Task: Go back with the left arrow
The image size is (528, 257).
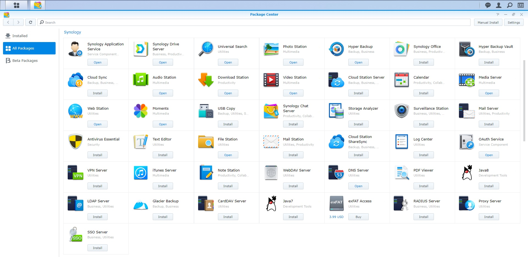Action: (x=8, y=22)
